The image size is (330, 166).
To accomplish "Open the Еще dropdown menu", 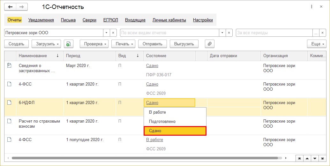I will pos(317,44).
